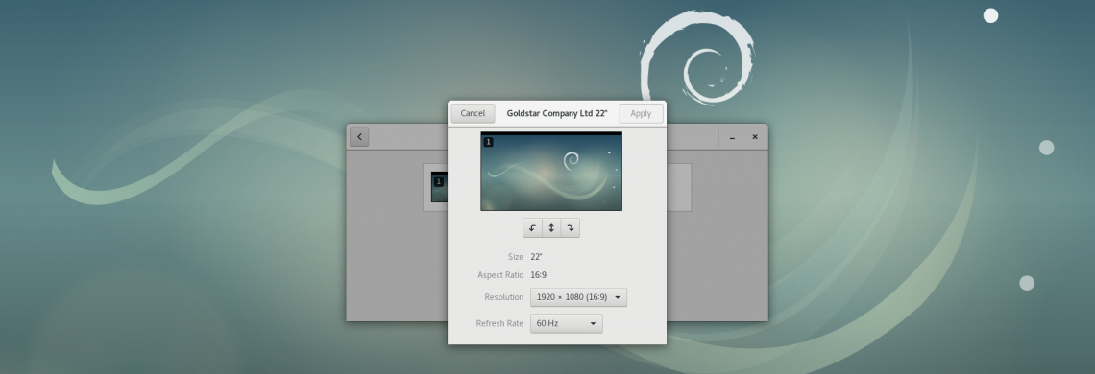Viewport: 1095px width, 374px height.
Task: Click the Apply button in dialog header
Action: click(x=641, y=114)
